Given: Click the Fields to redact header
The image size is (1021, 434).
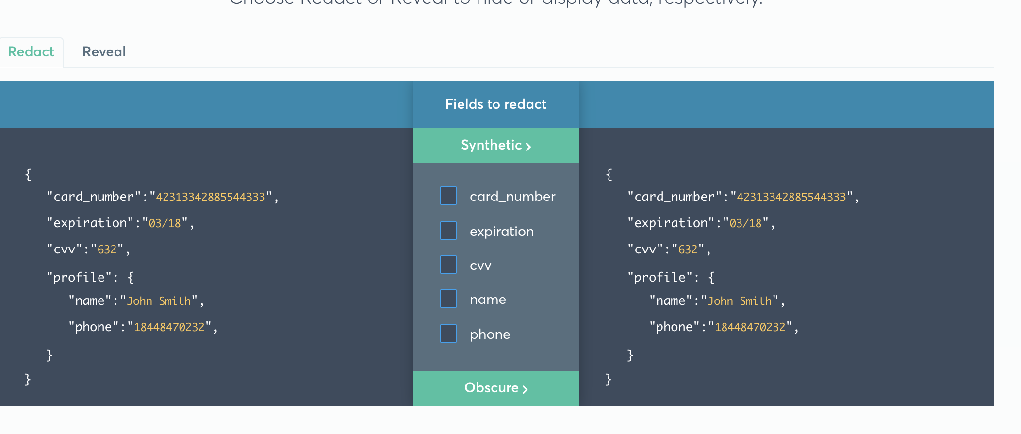Looking at the screenshot, I should (496, 104).
